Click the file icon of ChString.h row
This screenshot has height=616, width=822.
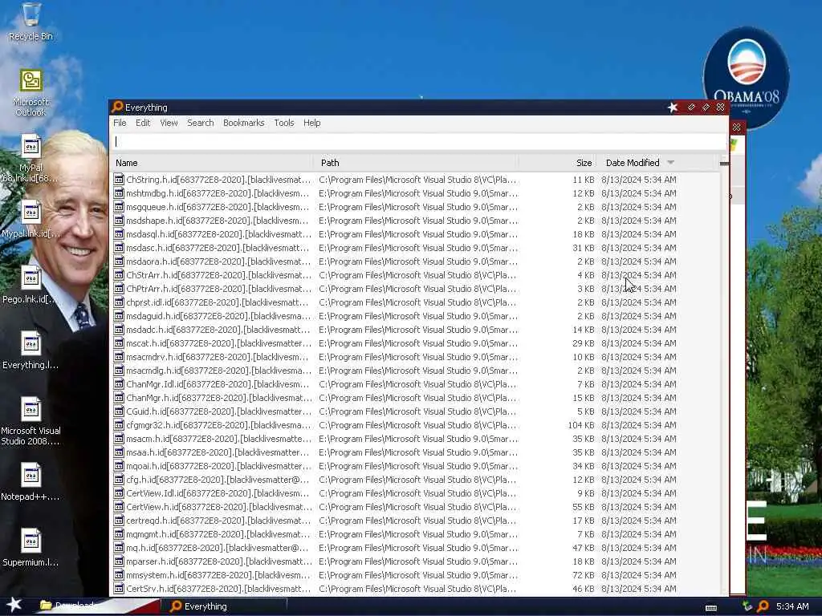coord(119,180)
